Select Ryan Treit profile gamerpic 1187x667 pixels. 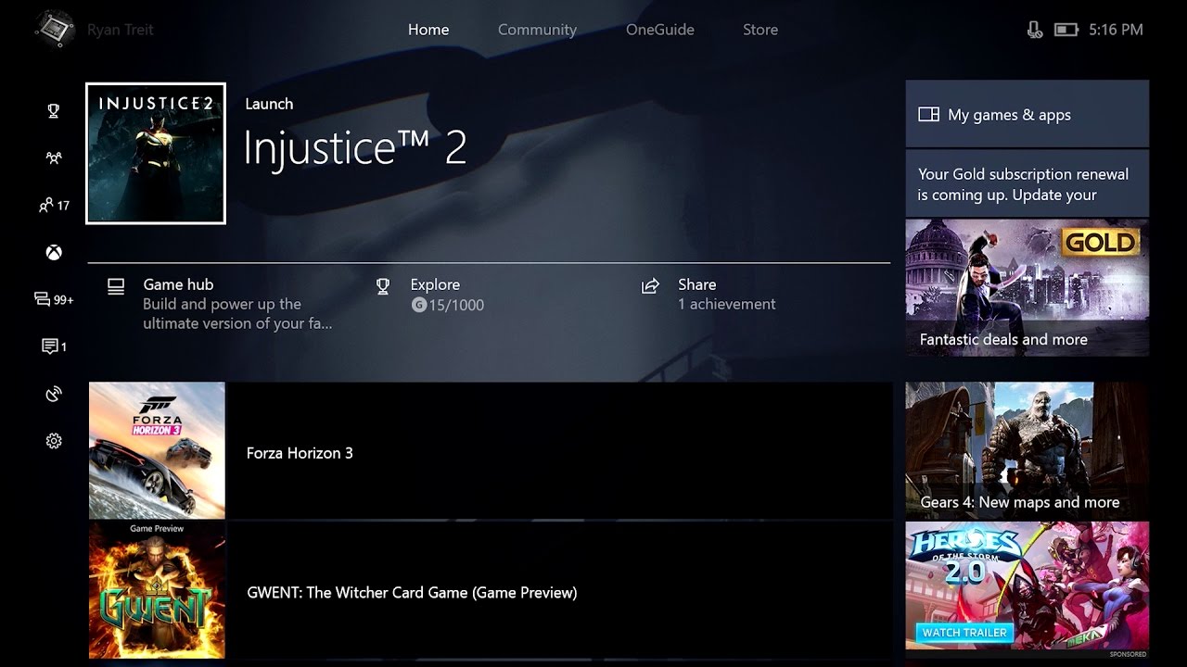[x=54, y=30]
